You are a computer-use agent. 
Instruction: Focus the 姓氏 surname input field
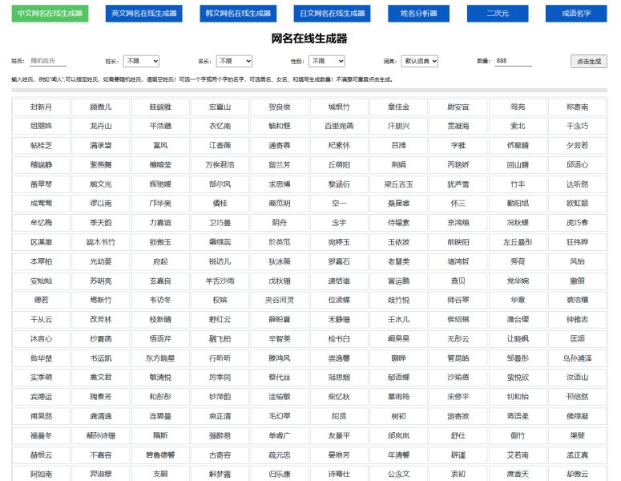tap(48, 61)
